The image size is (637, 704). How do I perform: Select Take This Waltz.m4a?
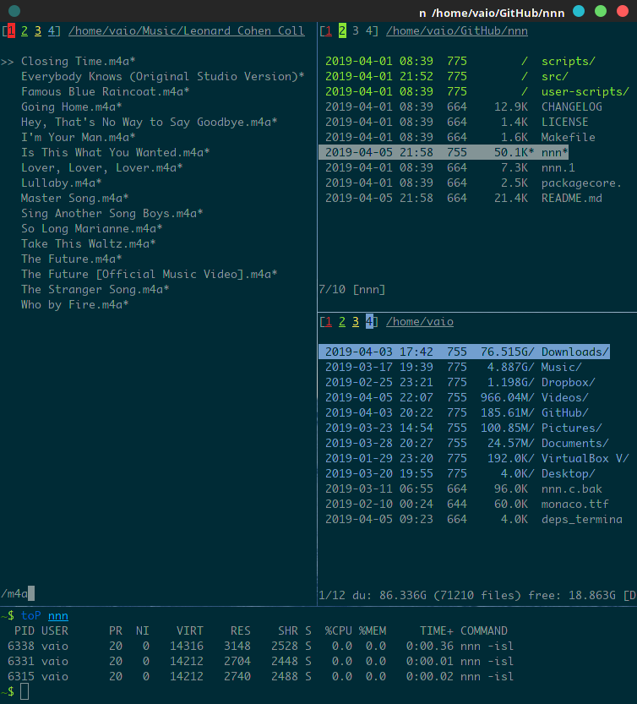(x=88, y=243)
